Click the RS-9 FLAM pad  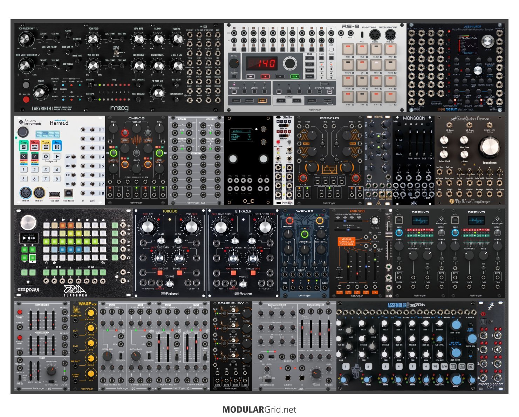[x=362, y=81]
